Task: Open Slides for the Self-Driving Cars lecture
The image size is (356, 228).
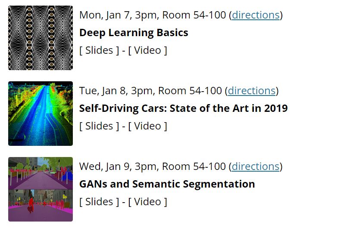Action: coord(99,126)
